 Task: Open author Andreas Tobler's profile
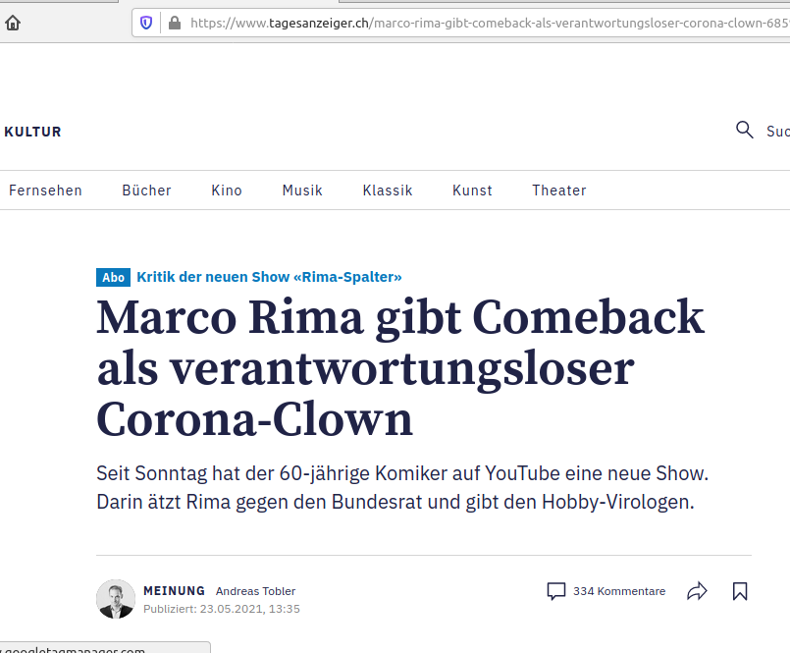[x=255, y=591]
